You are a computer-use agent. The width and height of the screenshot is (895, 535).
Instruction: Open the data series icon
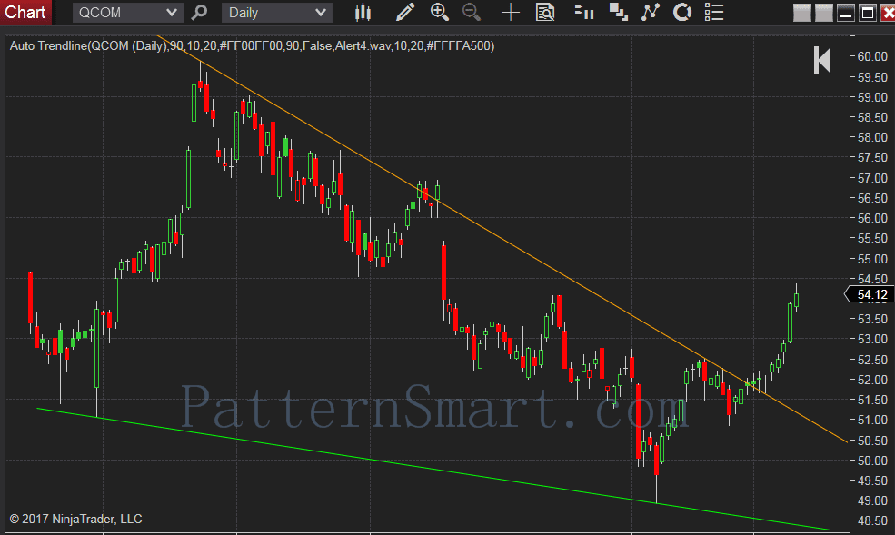coord(618,12)
